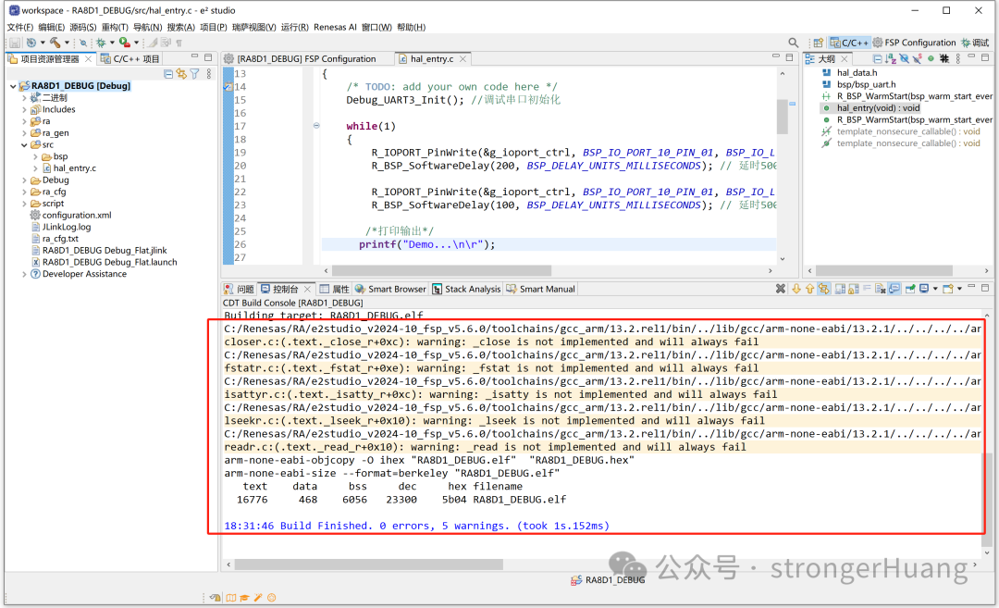The width and height of the screenshot is (999, 608).
Task: Click the Save icon in main toolbar
Action: point(15,43)
